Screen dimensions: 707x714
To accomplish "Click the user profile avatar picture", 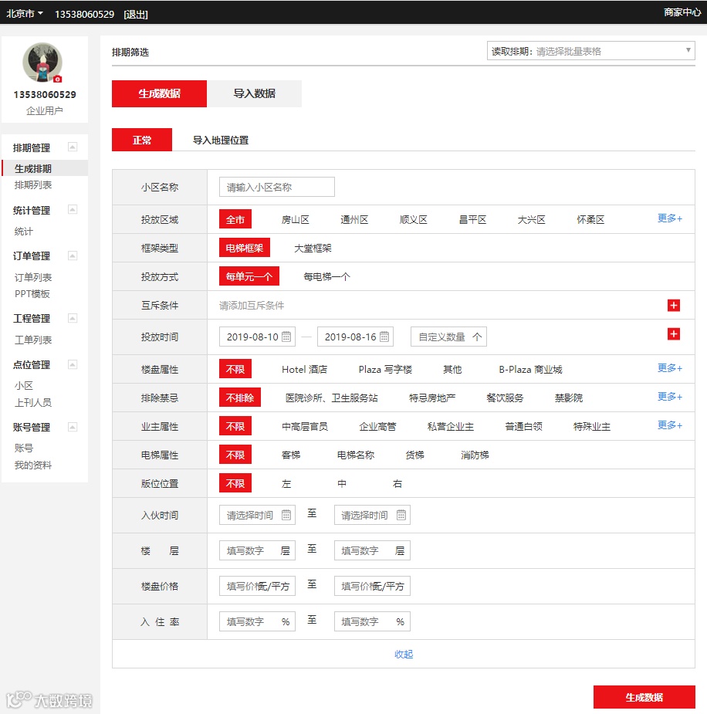I will pyautogui.click(x=42, y=63).
